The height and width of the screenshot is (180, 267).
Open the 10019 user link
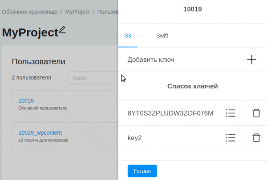(x=26, y=100)
